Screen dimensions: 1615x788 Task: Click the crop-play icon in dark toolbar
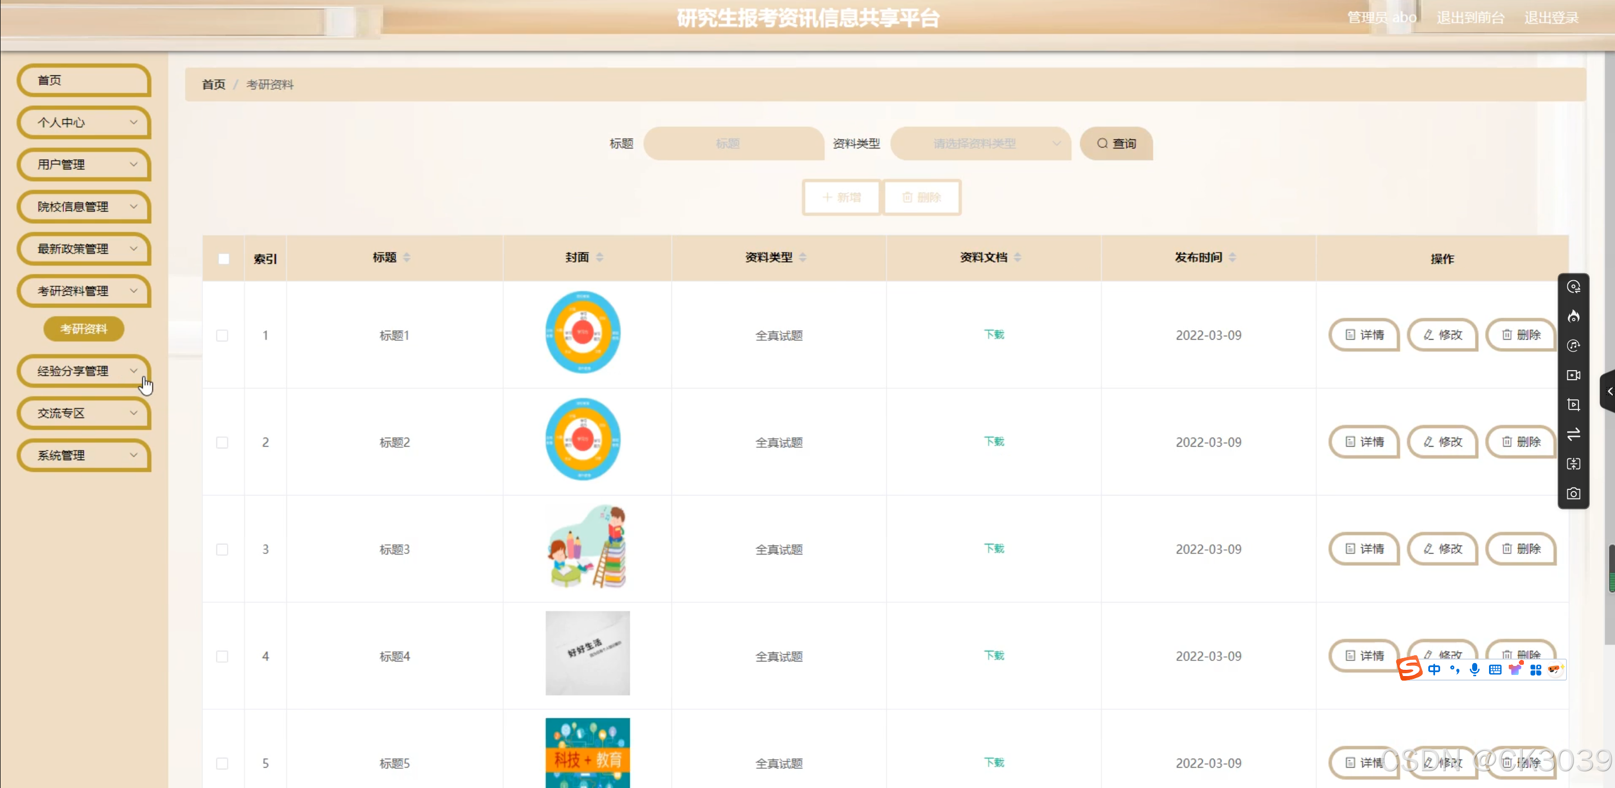tap(1573, 404)
